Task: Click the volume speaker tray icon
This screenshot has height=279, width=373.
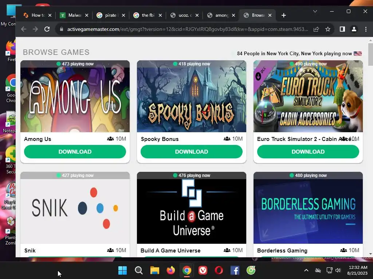Action: click(x=338, y=270)
